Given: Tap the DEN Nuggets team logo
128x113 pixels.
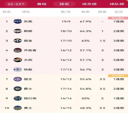Looking at the screenshot, I should 18,41.
